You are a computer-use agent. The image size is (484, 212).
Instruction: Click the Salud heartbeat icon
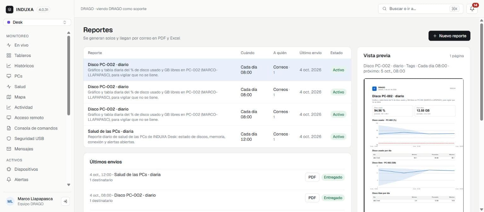(9, 86)
